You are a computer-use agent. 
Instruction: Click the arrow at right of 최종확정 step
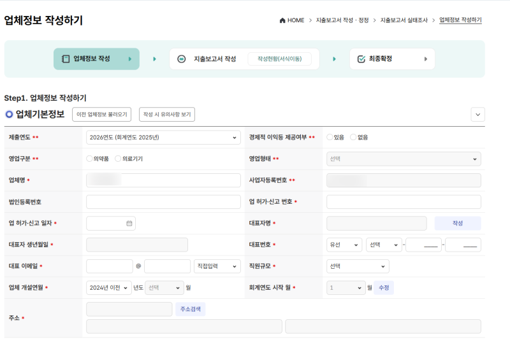(425, 59)
